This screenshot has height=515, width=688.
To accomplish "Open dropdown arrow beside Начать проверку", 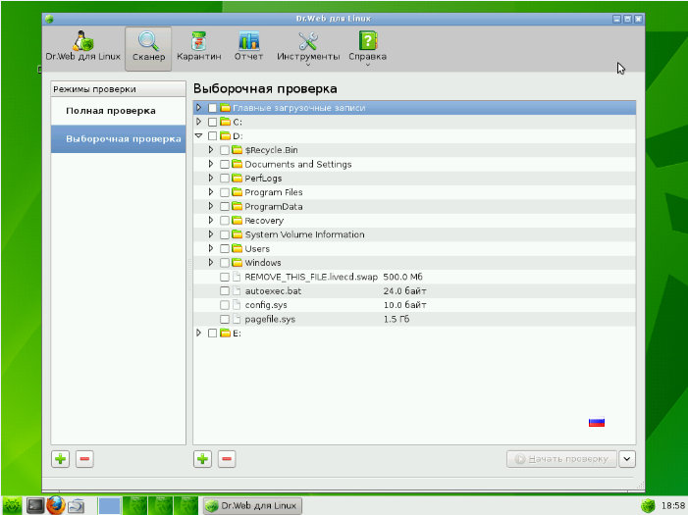I will [x=627, y=459].
